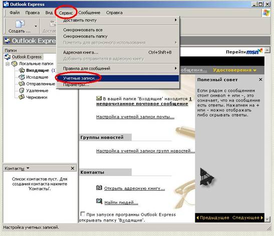Image resolution: width=274 pixels, height=236 pixels.
Task: Select the Удаленные folder label
Action: [x=37, y=91]
